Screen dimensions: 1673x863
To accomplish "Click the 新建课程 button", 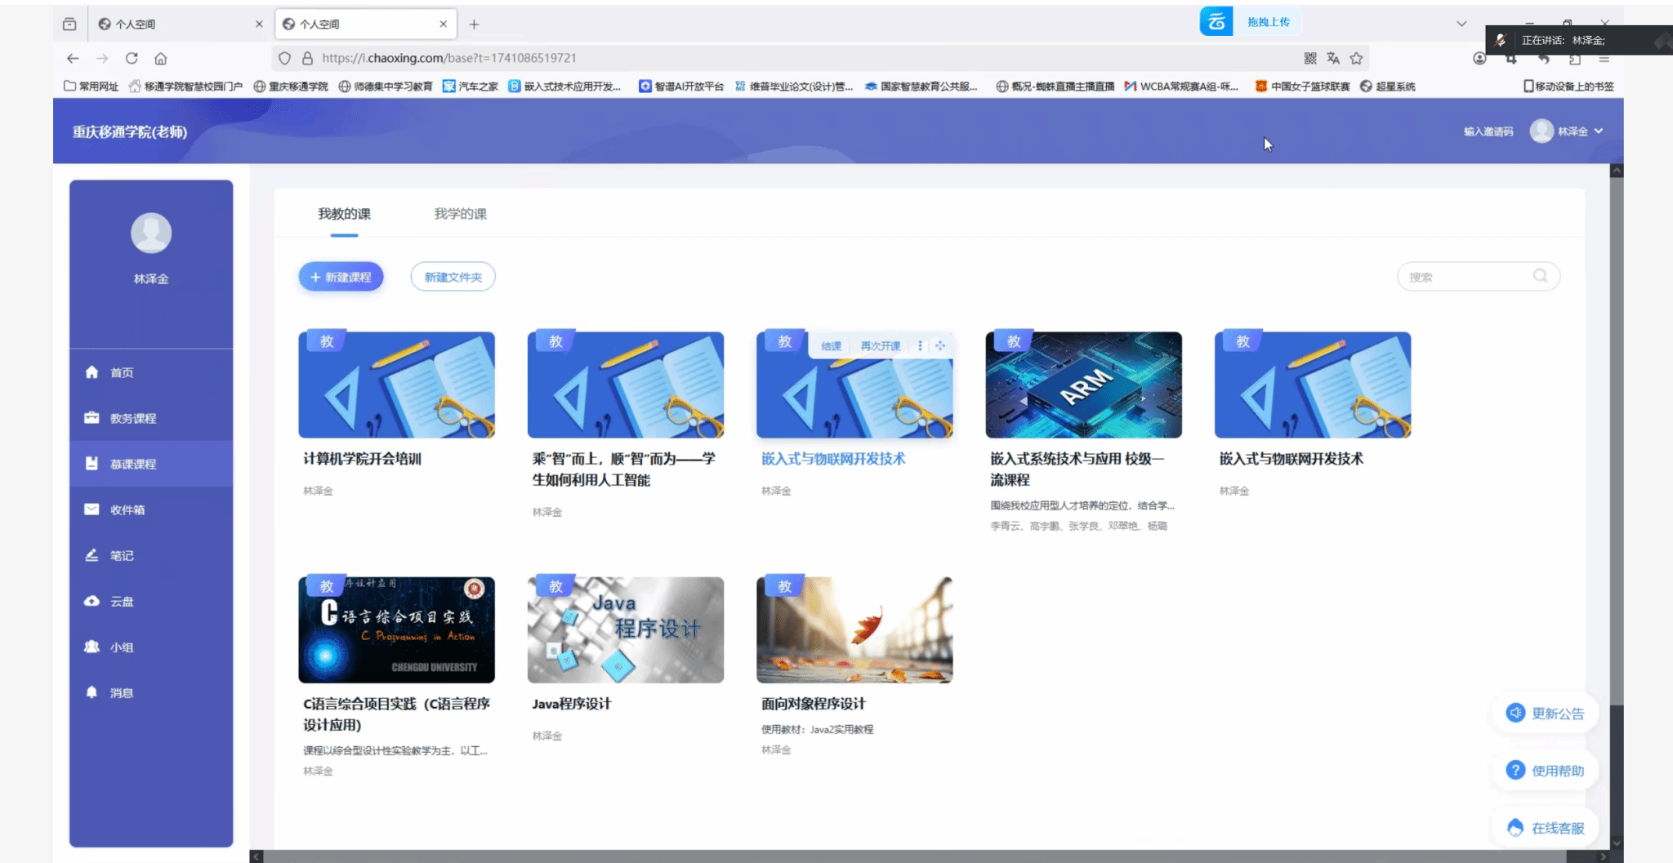I will (x=341, y=277).
